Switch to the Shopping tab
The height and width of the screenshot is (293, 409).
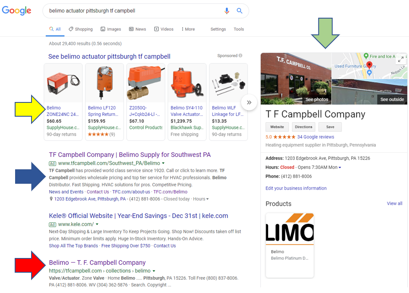click(x=81, y=29)
